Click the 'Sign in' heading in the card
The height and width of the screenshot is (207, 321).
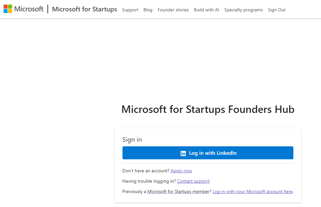[132, 140]
